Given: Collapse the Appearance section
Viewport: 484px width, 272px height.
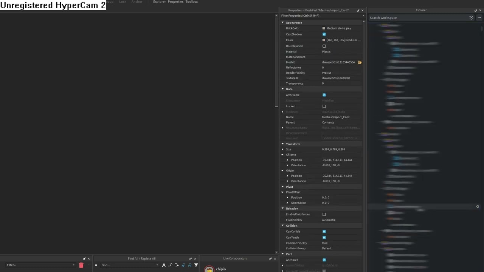Looking at the screenshot, I should click(282, 22).
